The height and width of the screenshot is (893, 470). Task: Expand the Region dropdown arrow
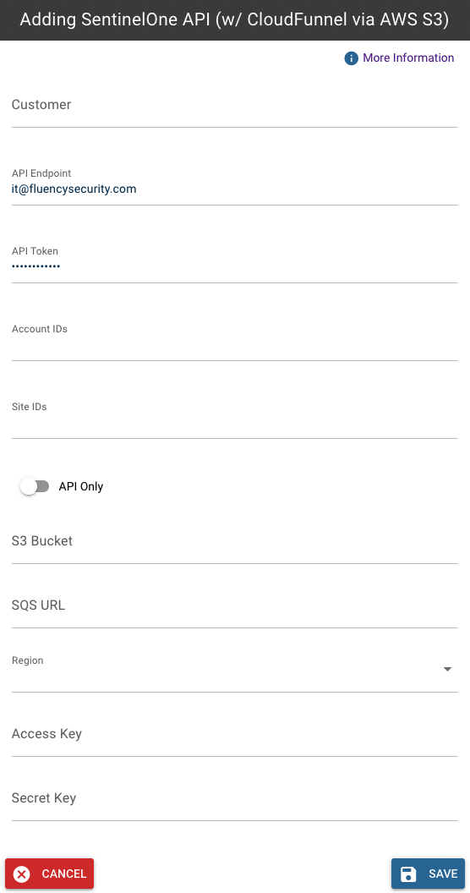[447, 669]
